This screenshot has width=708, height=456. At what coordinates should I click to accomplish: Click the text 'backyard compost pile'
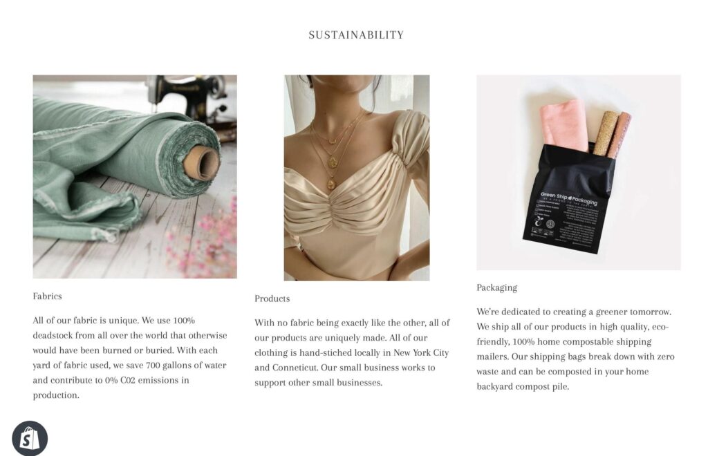click(521, 386)
